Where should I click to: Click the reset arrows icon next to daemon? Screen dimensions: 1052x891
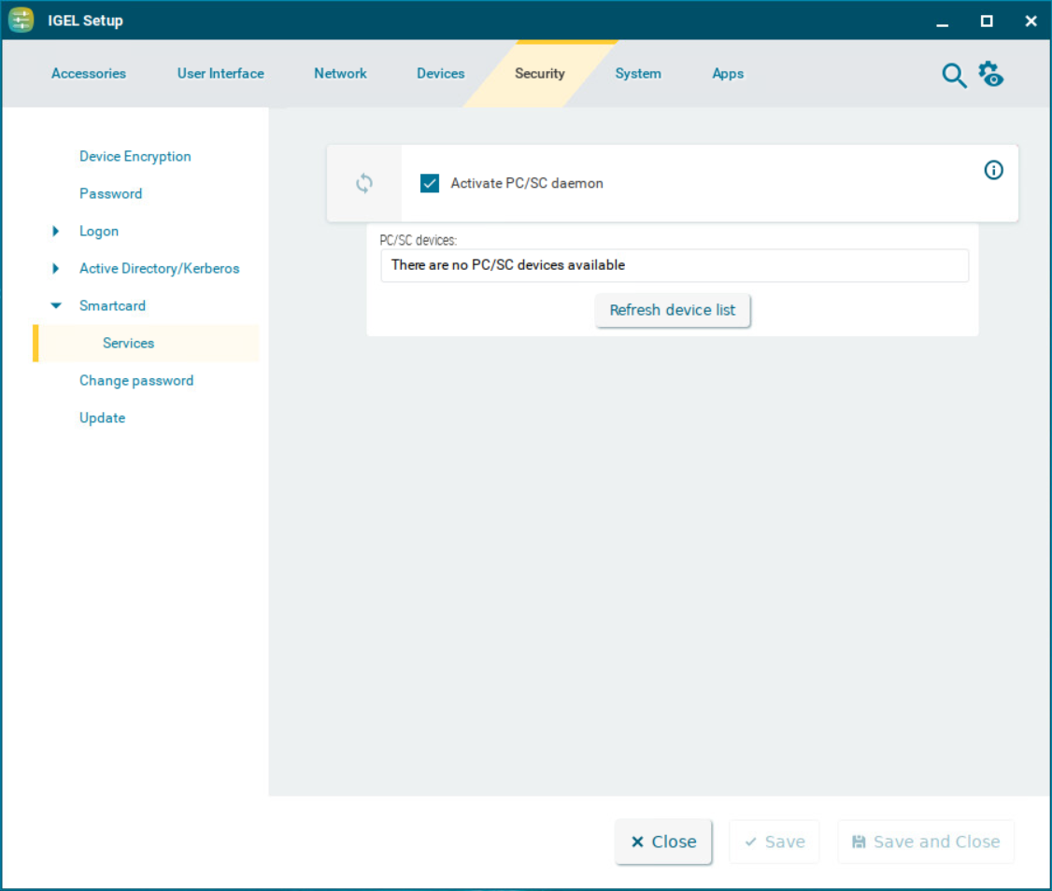click(364, 184)
